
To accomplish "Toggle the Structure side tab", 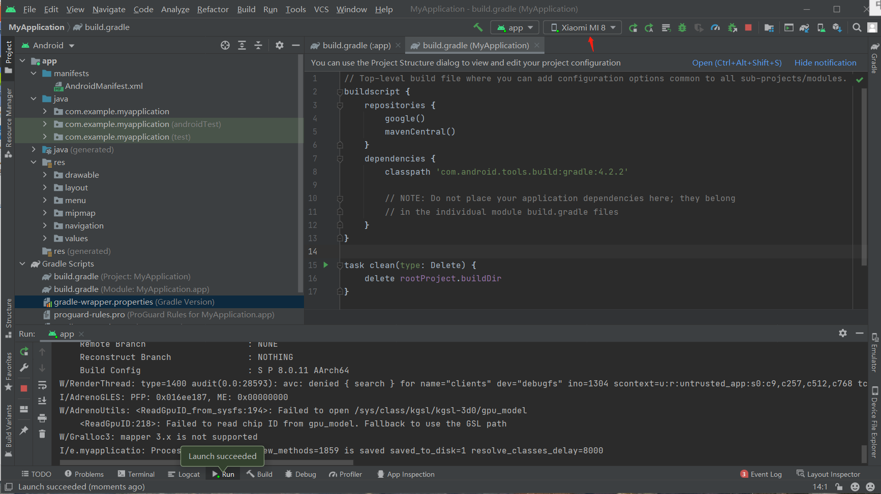I will click(8, 318).
